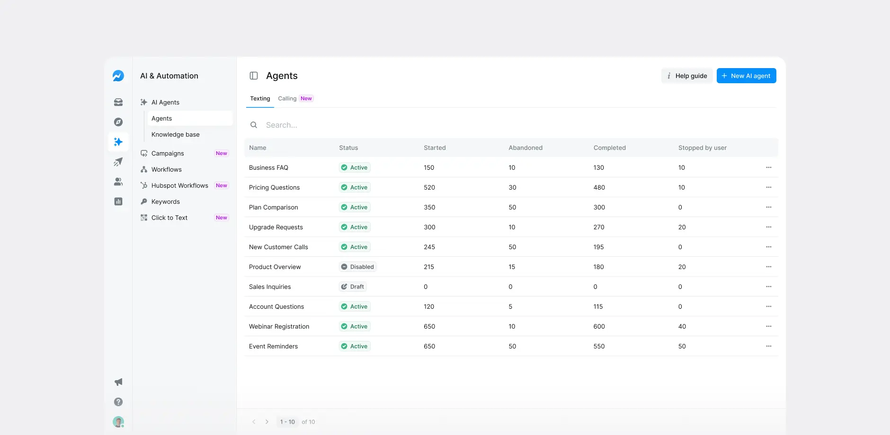Open the paper plane campaigns rail icon
This screenshot has height=435, width=890.
[118, 162]
